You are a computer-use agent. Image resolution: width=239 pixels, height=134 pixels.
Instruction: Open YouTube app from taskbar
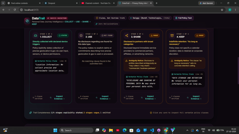click(118, 130)
